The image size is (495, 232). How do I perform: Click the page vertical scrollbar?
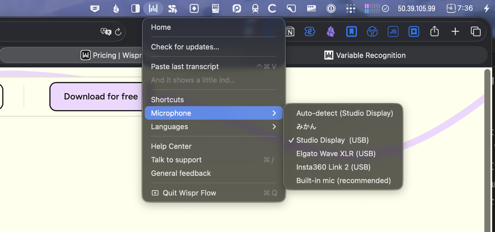487,150
